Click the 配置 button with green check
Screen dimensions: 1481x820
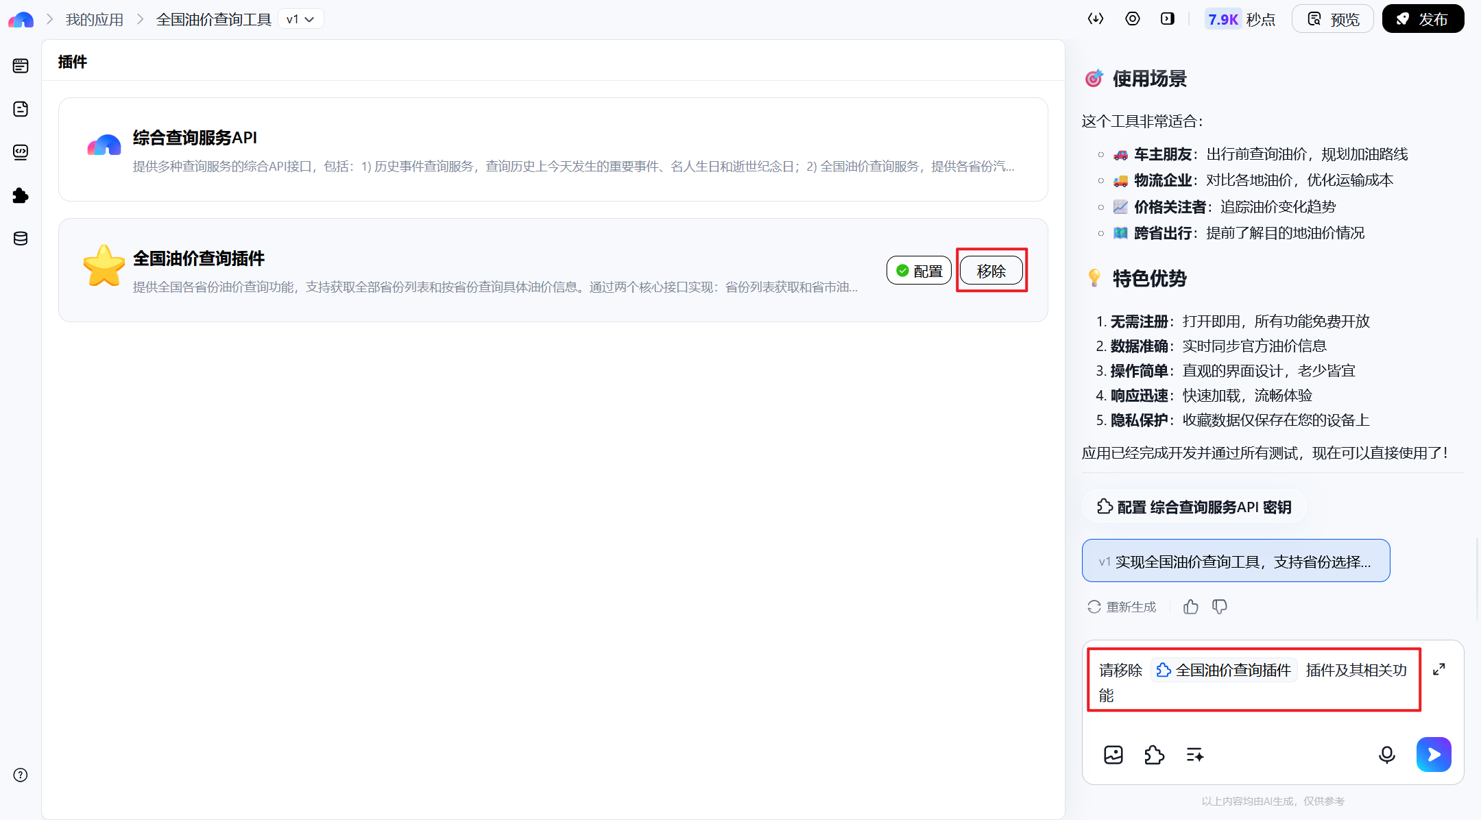[x=919, y=271]
